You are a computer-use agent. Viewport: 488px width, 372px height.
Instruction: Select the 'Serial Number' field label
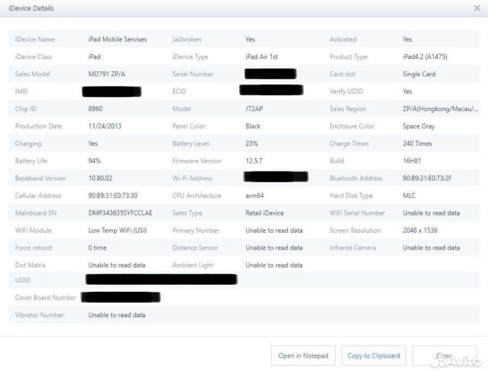(193, 74)
